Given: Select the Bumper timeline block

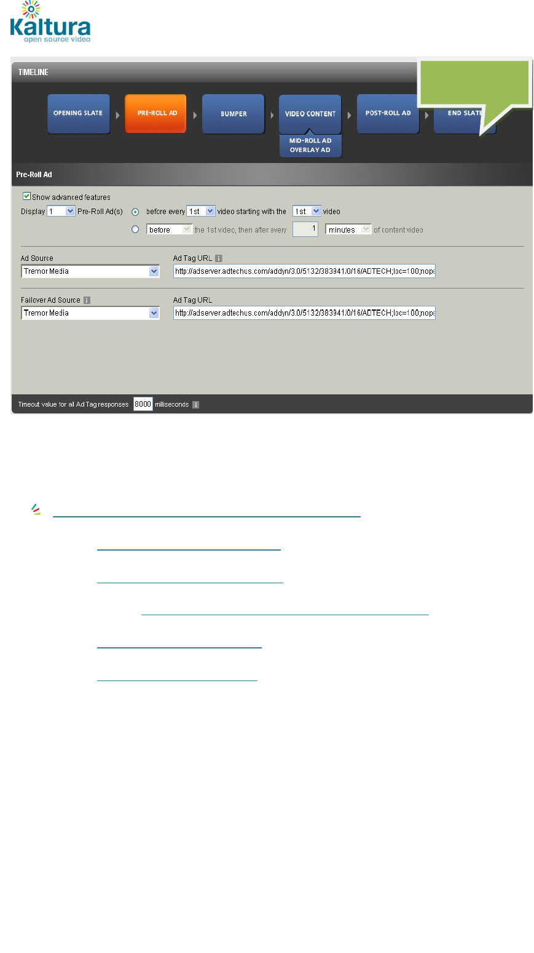Looking at the screenshot, I should tap(234, 114).
